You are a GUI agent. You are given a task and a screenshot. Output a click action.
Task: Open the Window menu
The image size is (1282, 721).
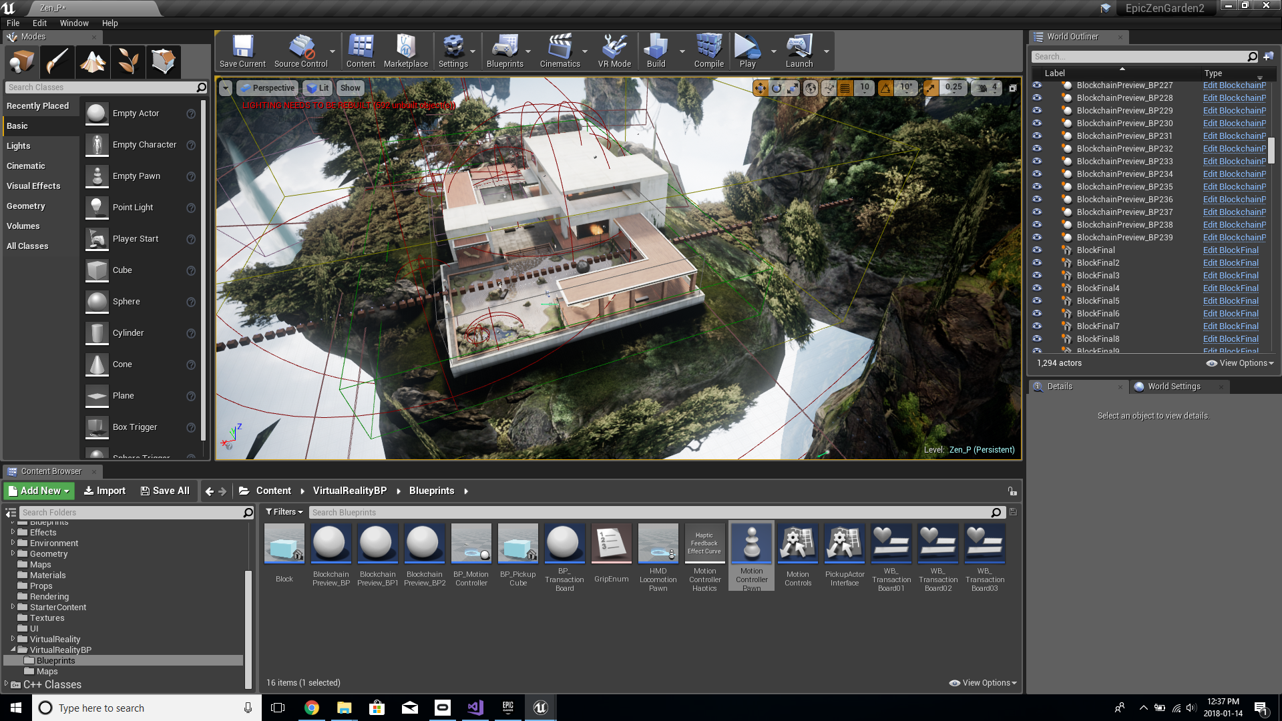(x=74, y=23)
